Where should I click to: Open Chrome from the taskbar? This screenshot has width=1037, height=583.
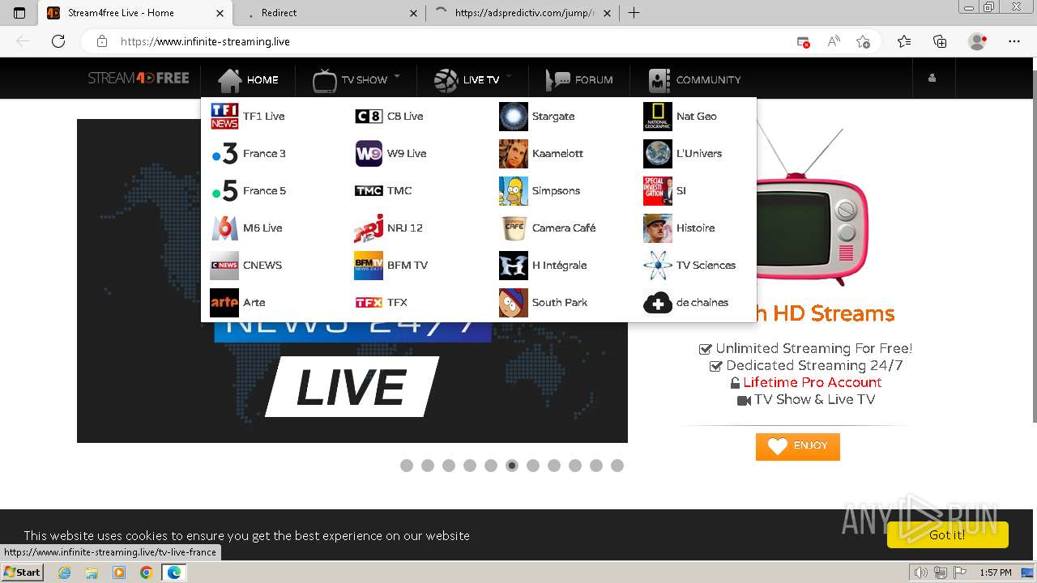(x=146, y=572)
